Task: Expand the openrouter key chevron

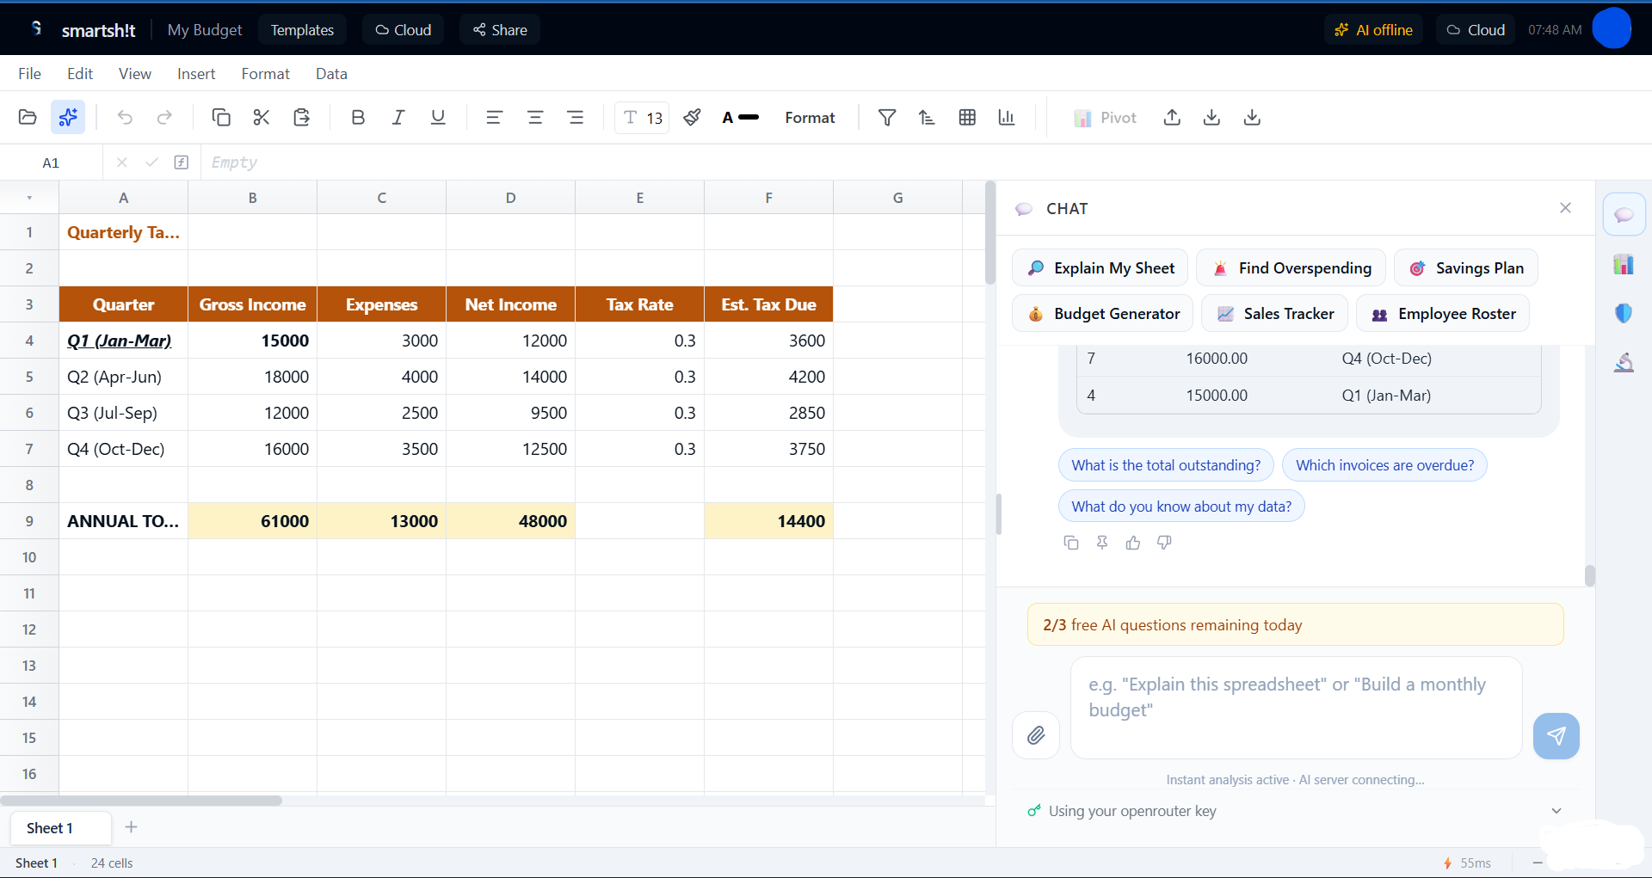Action: coord(1556,811)
